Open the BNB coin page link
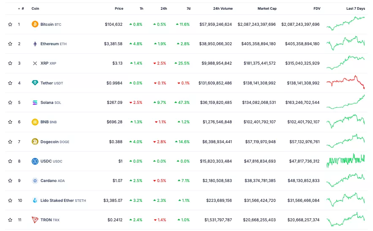 point(45,122)
